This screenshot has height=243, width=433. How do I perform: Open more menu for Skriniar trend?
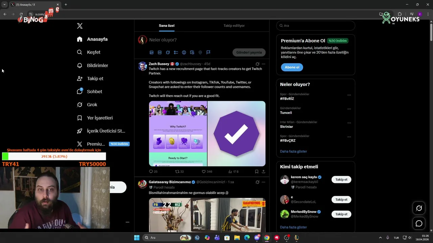point(349,123)
